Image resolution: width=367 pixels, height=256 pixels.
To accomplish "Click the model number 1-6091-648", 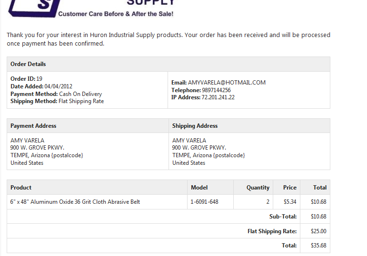I will [x=204, y=201].
